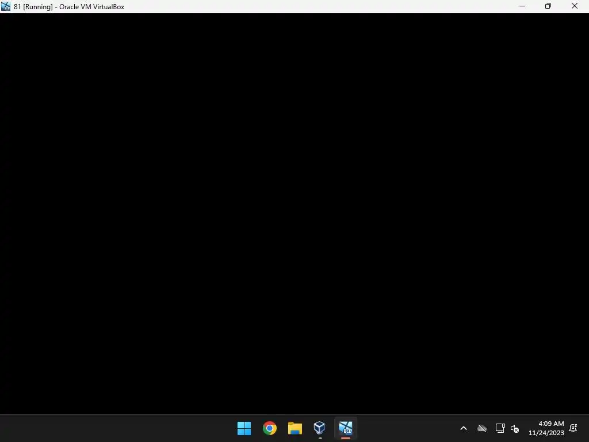Open the notification bell icon
The image size is (589, 442).
[x=573, y=428]
